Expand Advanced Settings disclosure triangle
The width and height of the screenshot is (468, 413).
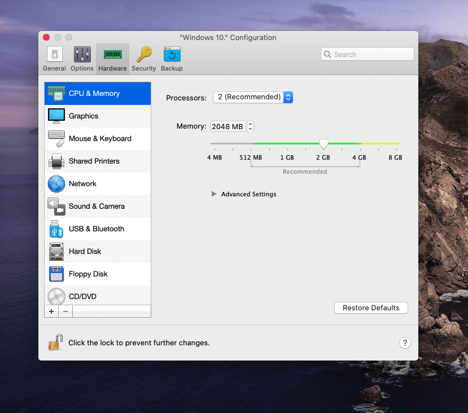pyautogui.click(x=214, y=194)
